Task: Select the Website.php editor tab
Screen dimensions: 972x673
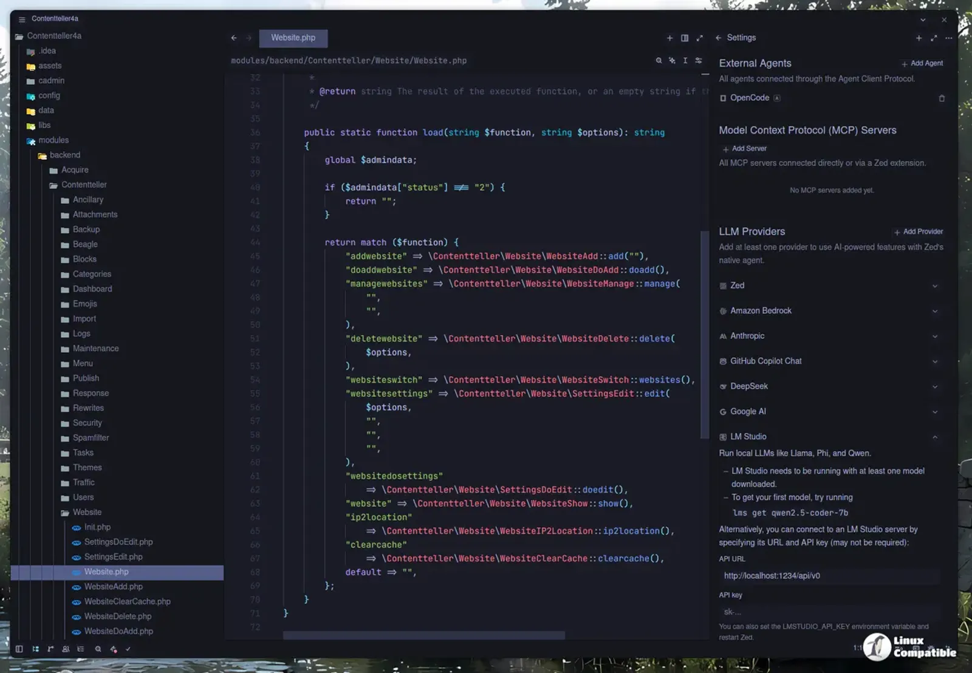Action: click(x=293, y=38)
